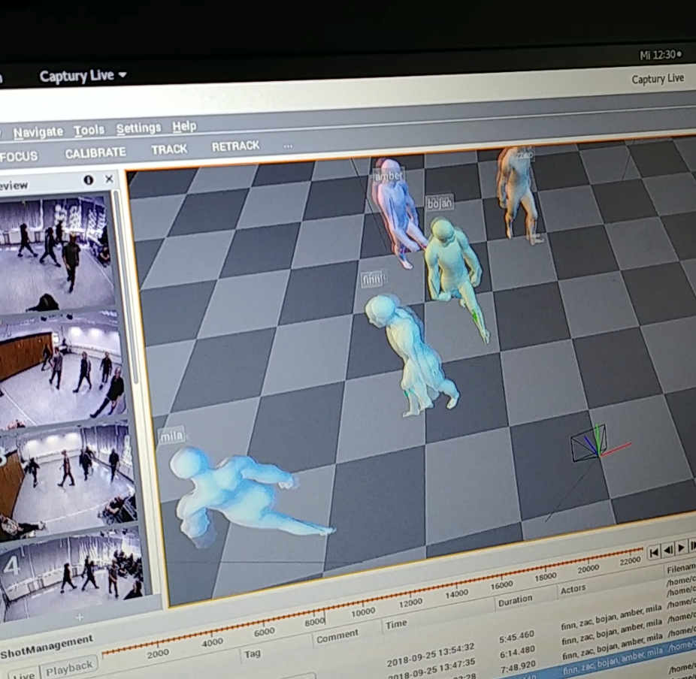Click the 7:48.920 duration cell
The width and height of the screenshot is (696, 679).
tap(518, 665)
